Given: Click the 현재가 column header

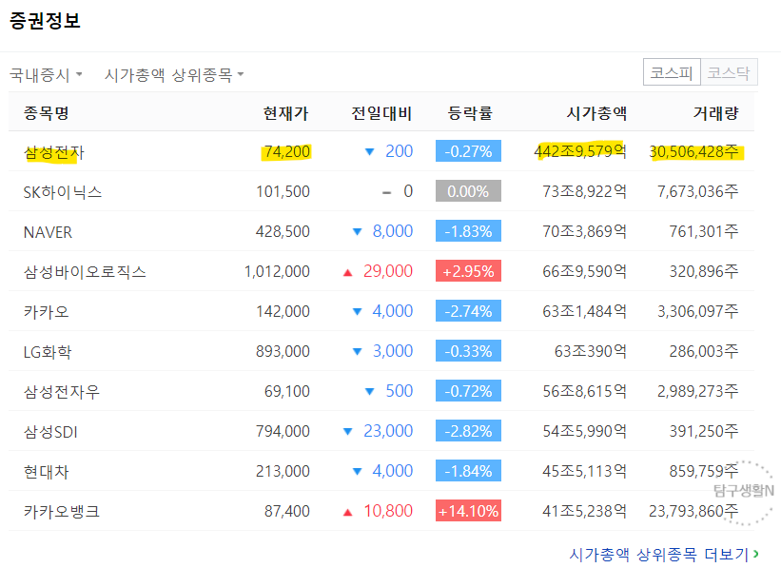Looking at the screenshot, I should tap(286, 113).
